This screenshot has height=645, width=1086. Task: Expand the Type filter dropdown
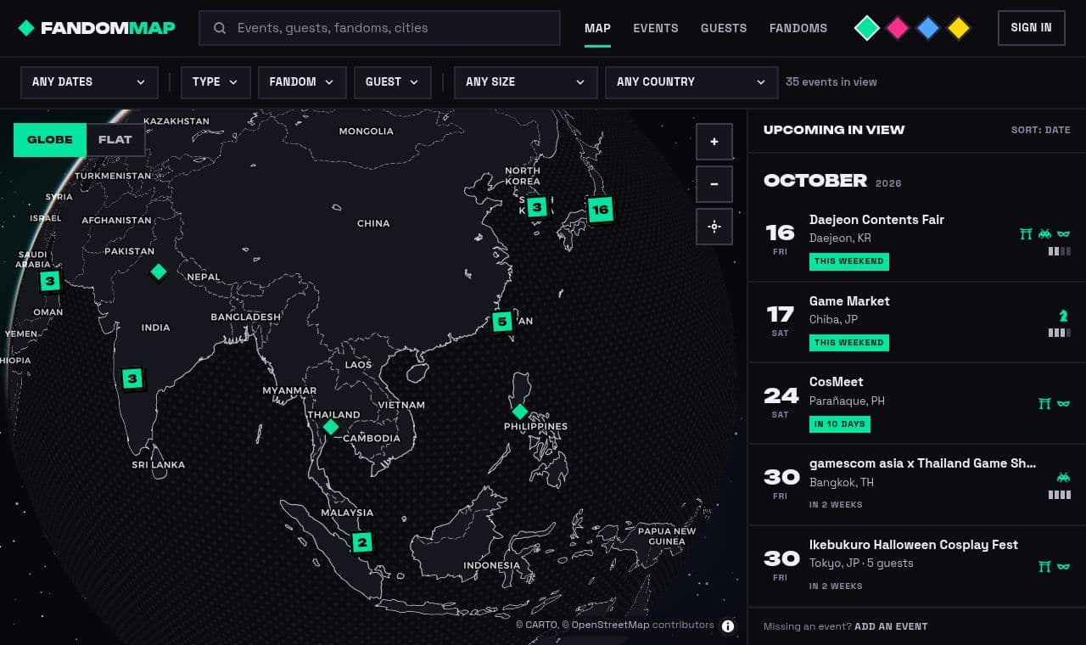[x=216, y=82]
